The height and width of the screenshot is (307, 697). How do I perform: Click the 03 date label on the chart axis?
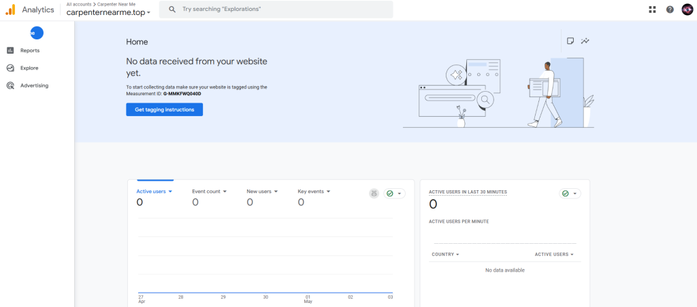[390, 297]
